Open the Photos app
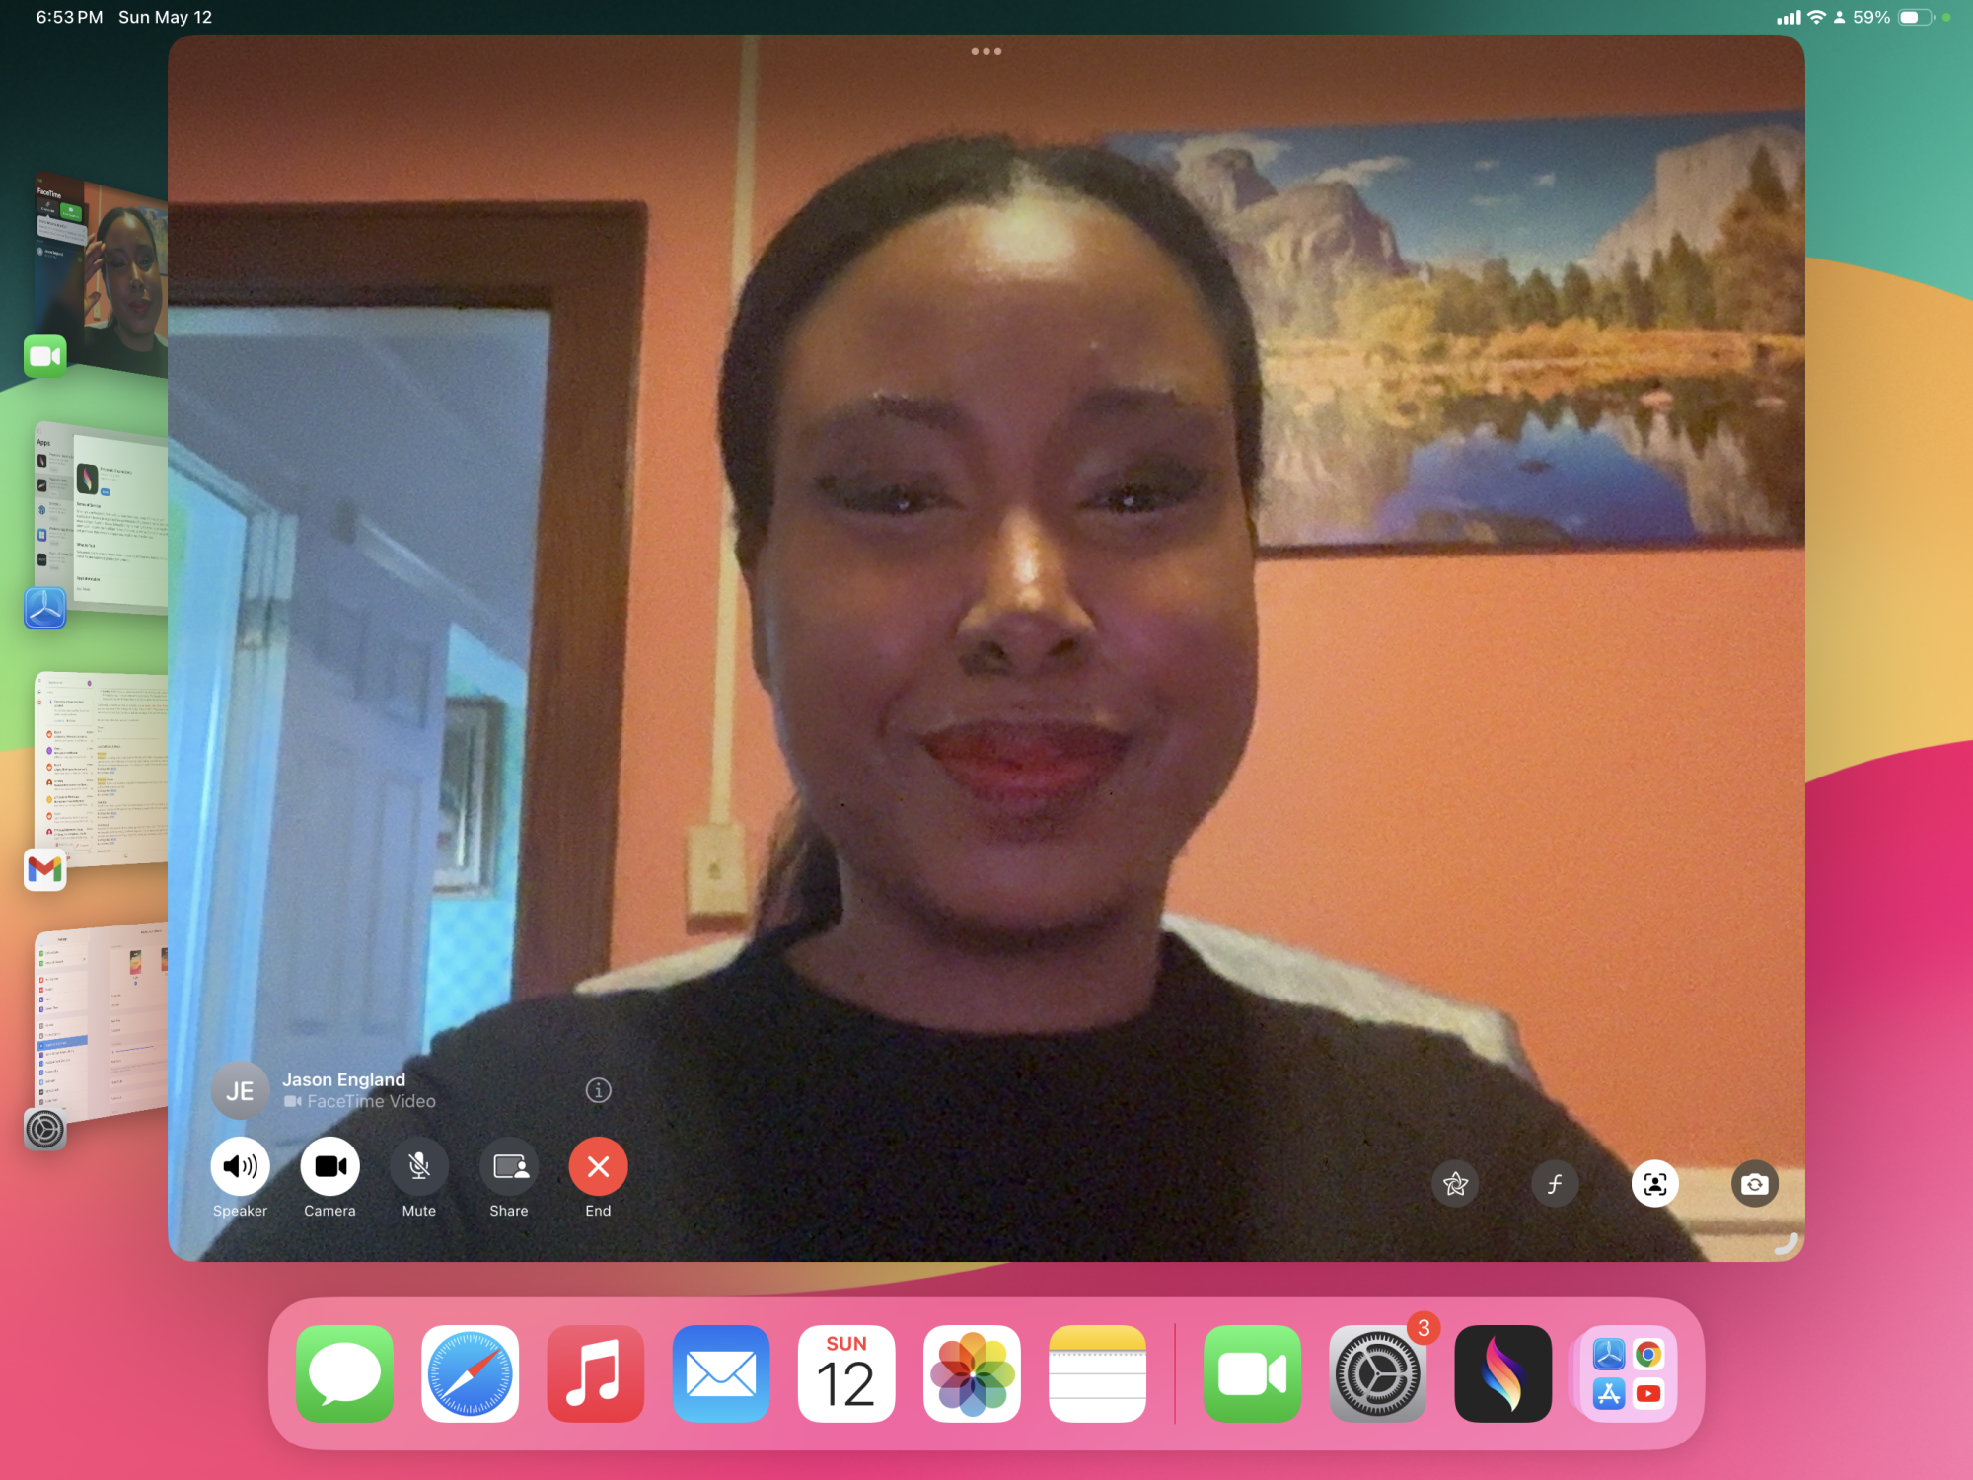Screen dimensions: 1973x1480 tap(972, 1372)
